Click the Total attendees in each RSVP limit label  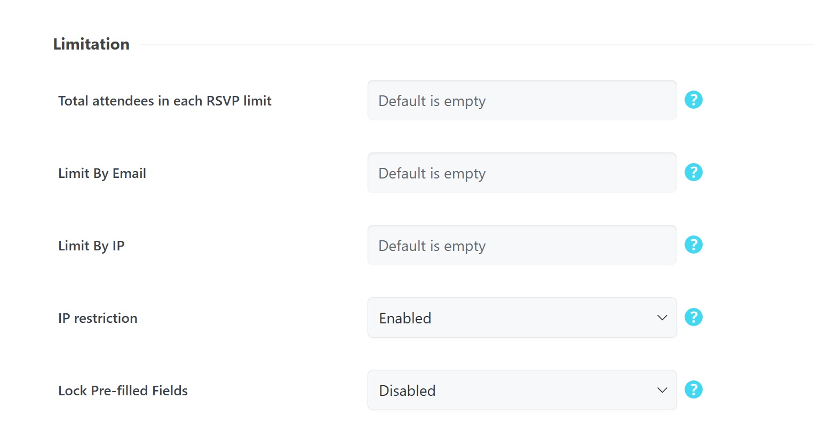[164, 100]
